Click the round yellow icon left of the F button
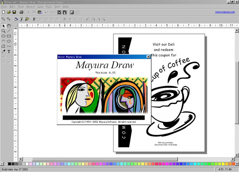The width and height of the screenshot is (239, 172). pyautogui.click(x=27, y=19)
